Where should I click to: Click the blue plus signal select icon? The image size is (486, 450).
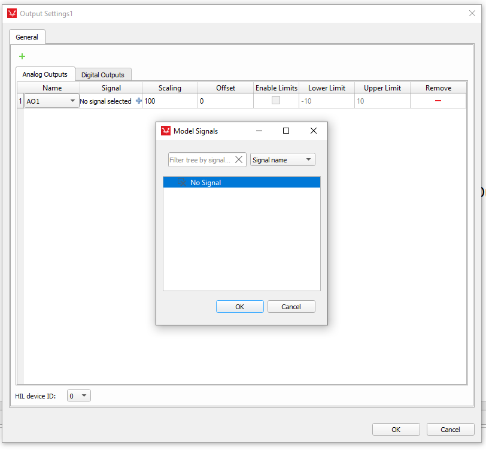click(139, 101)
